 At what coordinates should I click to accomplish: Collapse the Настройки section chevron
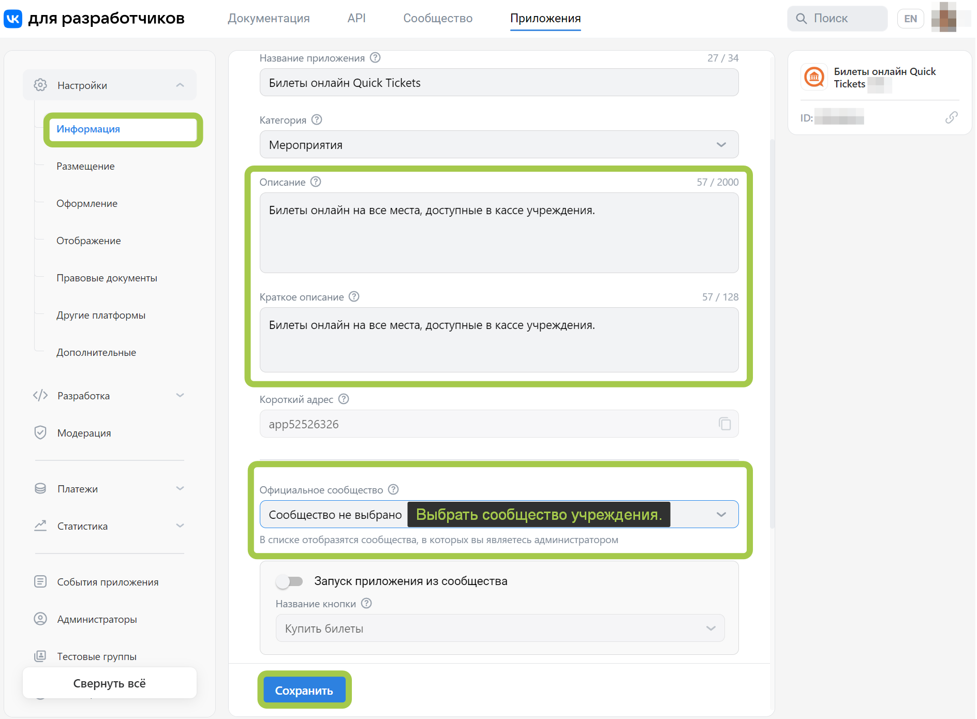180,85
